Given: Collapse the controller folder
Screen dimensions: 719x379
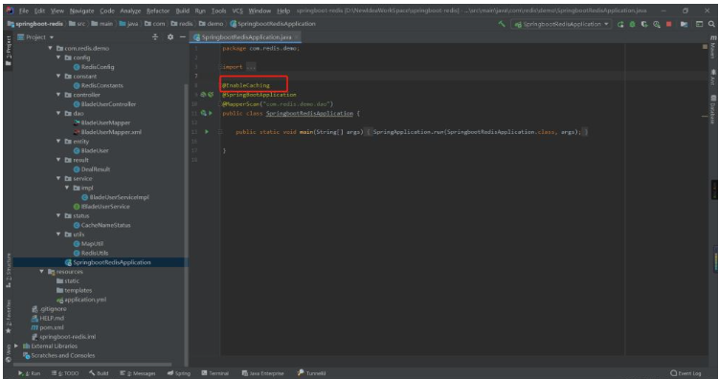Looking at the screenshot, I should [x=58, y=95].
